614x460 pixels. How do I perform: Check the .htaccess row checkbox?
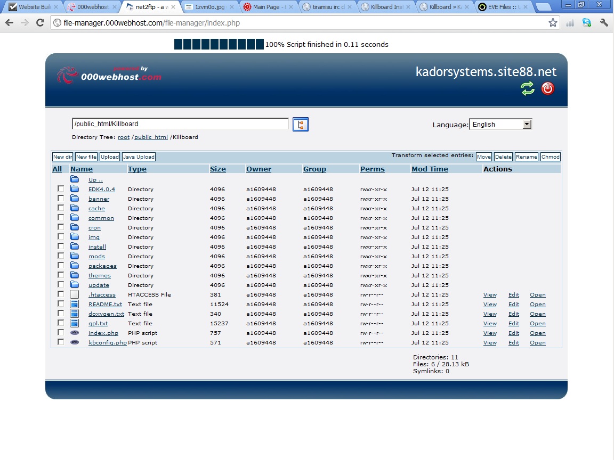pyautogui.click(x=61, y=294)
